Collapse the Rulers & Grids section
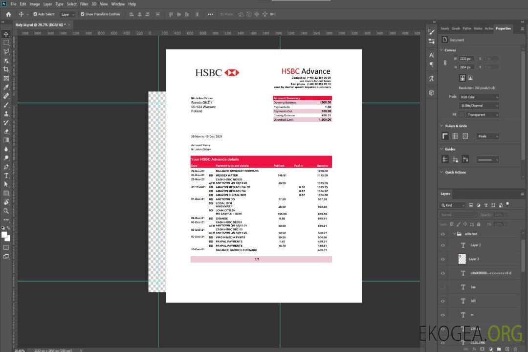Image resolution: width=528 pixels, height=352 pixels. 441,126
